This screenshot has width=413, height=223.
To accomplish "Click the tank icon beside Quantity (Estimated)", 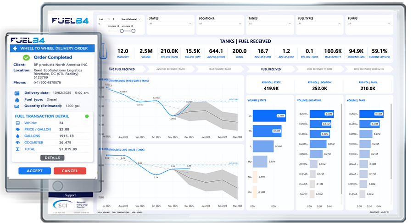I will point(17,106).
